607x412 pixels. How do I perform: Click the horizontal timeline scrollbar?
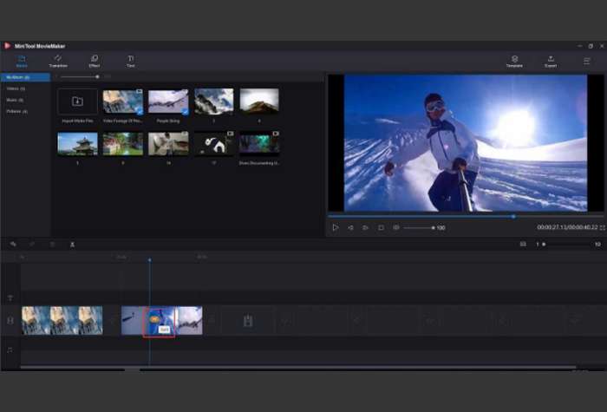(x=298, y=367)
